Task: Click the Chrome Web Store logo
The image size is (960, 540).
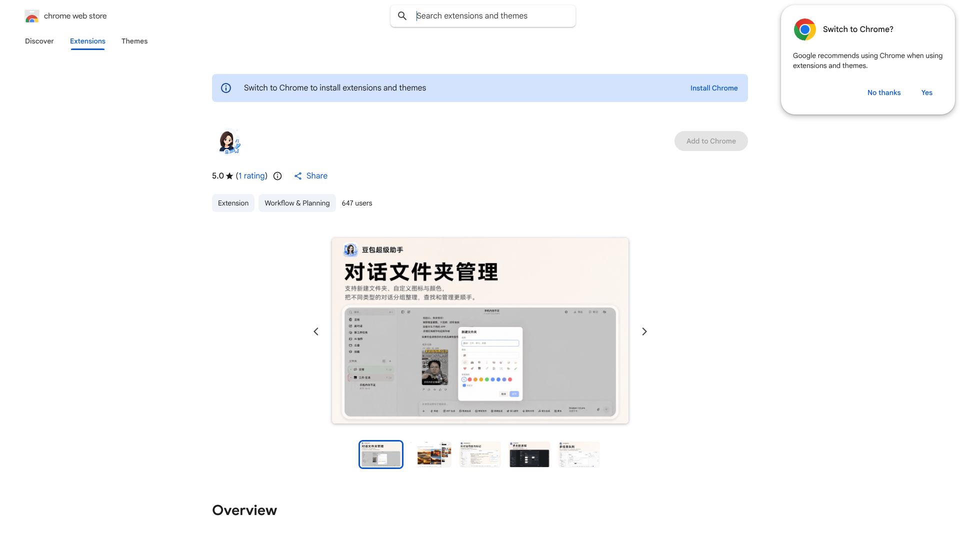Action: click(32, 16)
